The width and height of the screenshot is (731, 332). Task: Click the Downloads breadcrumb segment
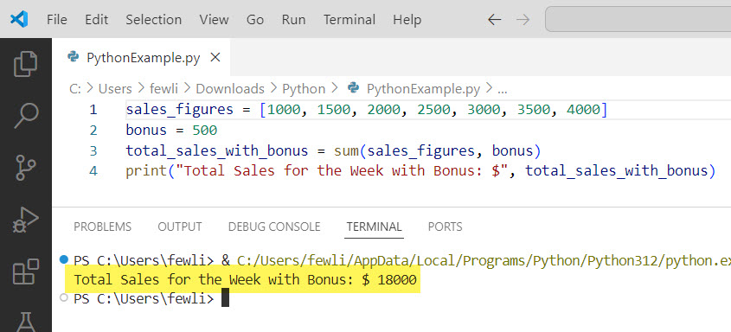pos(230,88)
